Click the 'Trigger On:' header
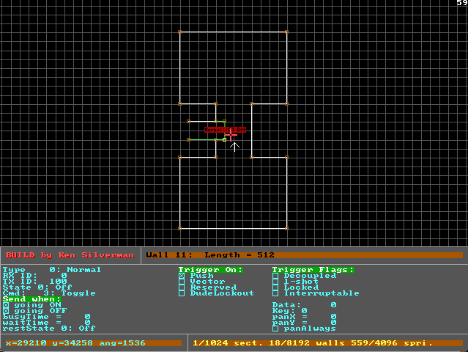468x352 pixels. pos(211,270)
